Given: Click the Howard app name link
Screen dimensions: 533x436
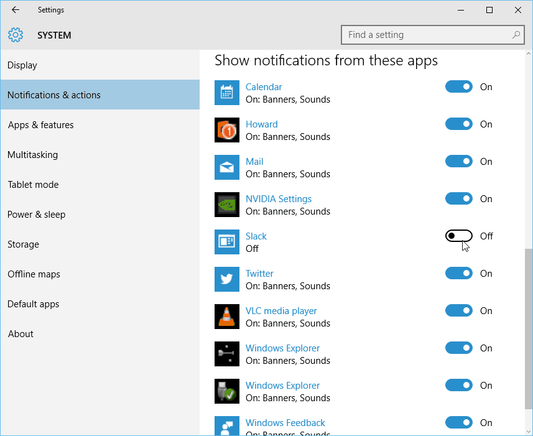Looking at the screenshot, I should pyautogui.click(x=262, y=124).
